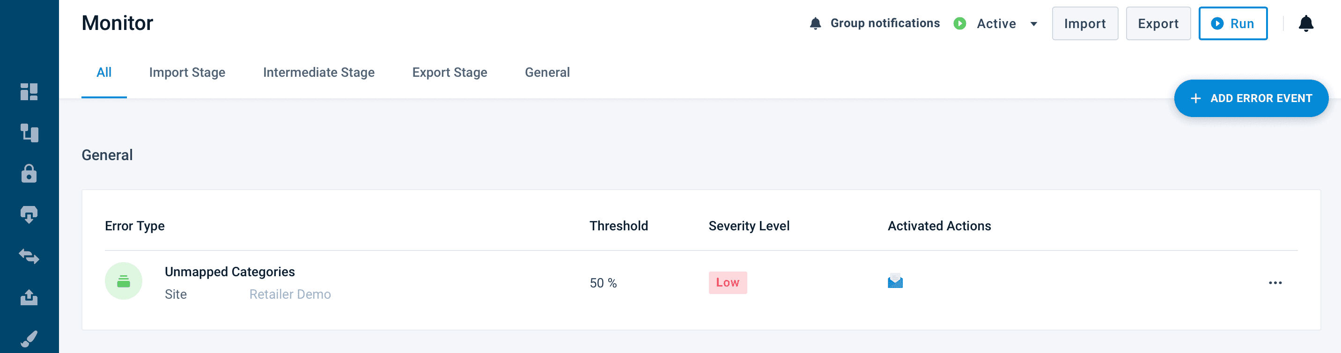1341x353 pixels.
Task: Click the Unmapped Categories green stack icon
Action: pos(123,281)
